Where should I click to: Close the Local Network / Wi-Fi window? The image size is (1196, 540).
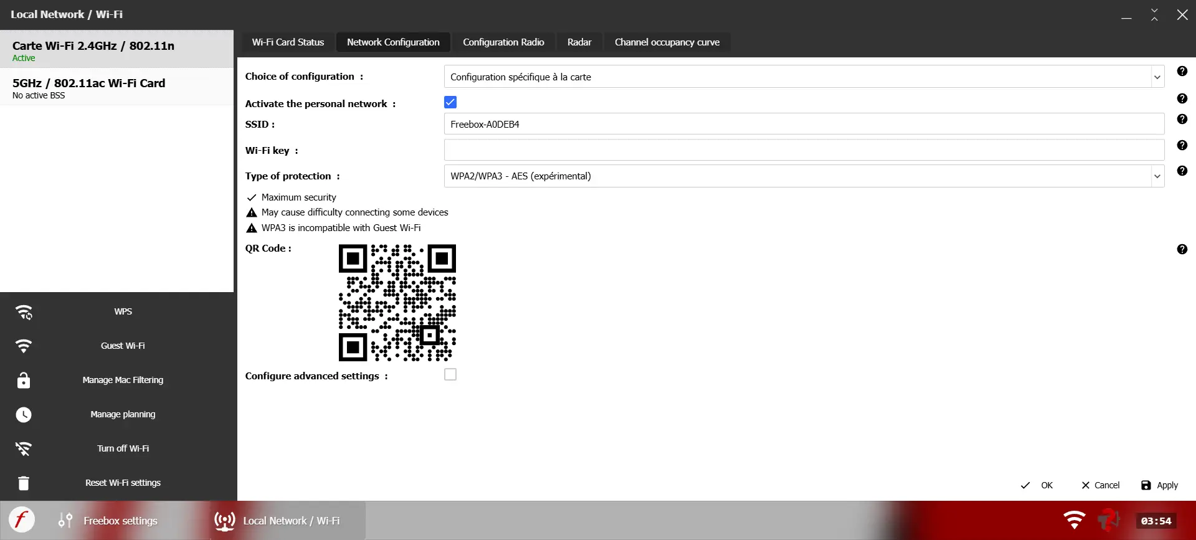click(1182, 15)
